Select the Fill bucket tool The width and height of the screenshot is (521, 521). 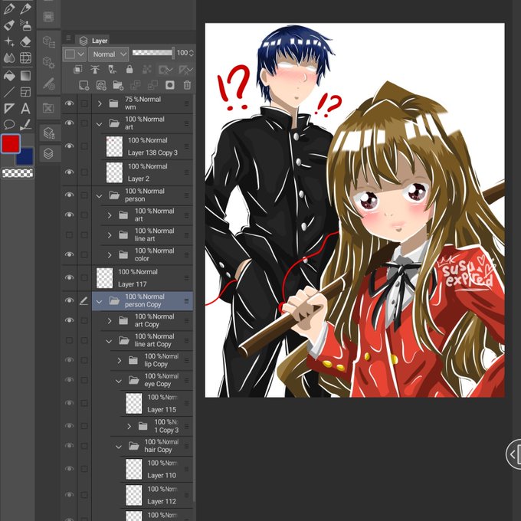pyautogui.click(x=9, y=76)
